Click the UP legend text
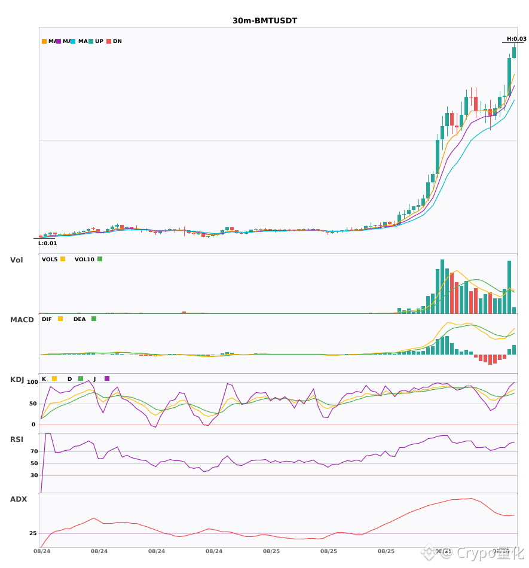529x568 pixels. [x=99, y=41]
